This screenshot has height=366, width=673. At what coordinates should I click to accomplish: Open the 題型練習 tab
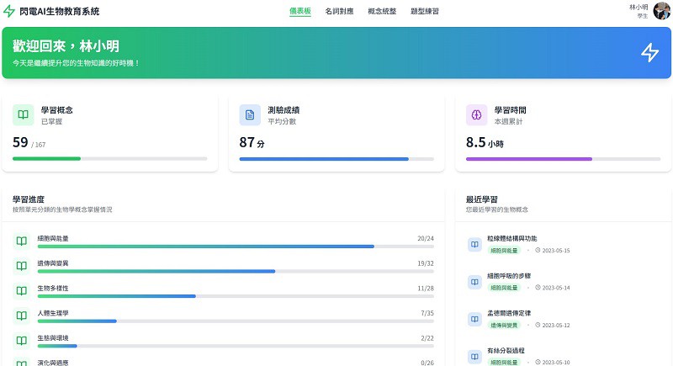[425, 12]
